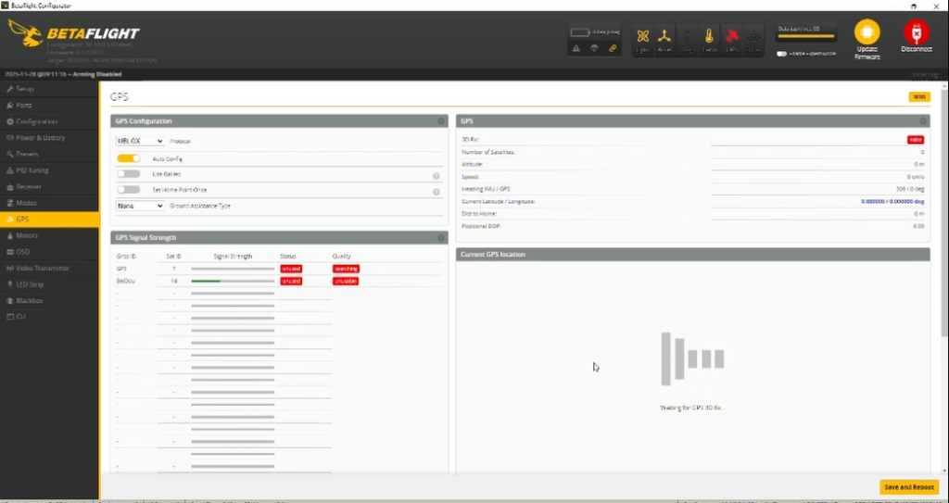The image size is (949, 503).
Task: Click the Update Firmware chip icon
Action: [867, 32]
